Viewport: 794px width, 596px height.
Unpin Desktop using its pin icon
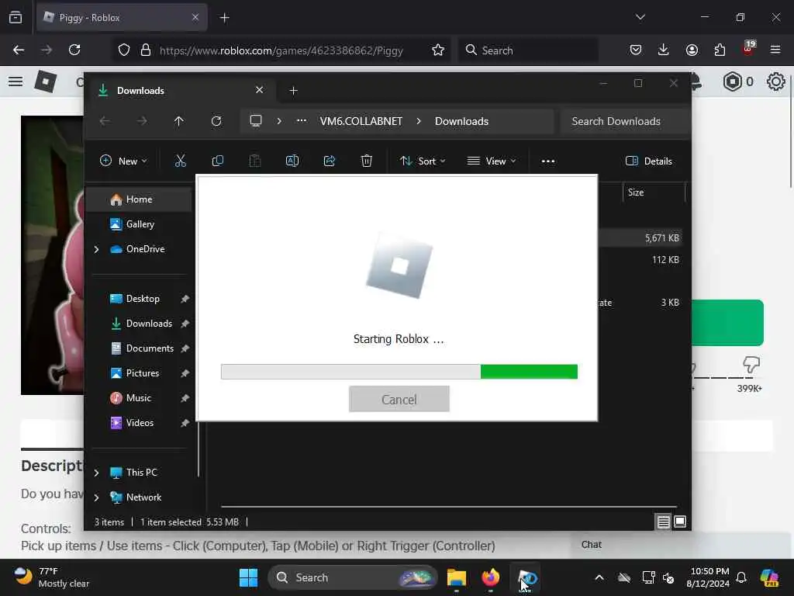(x=185, y=299)
